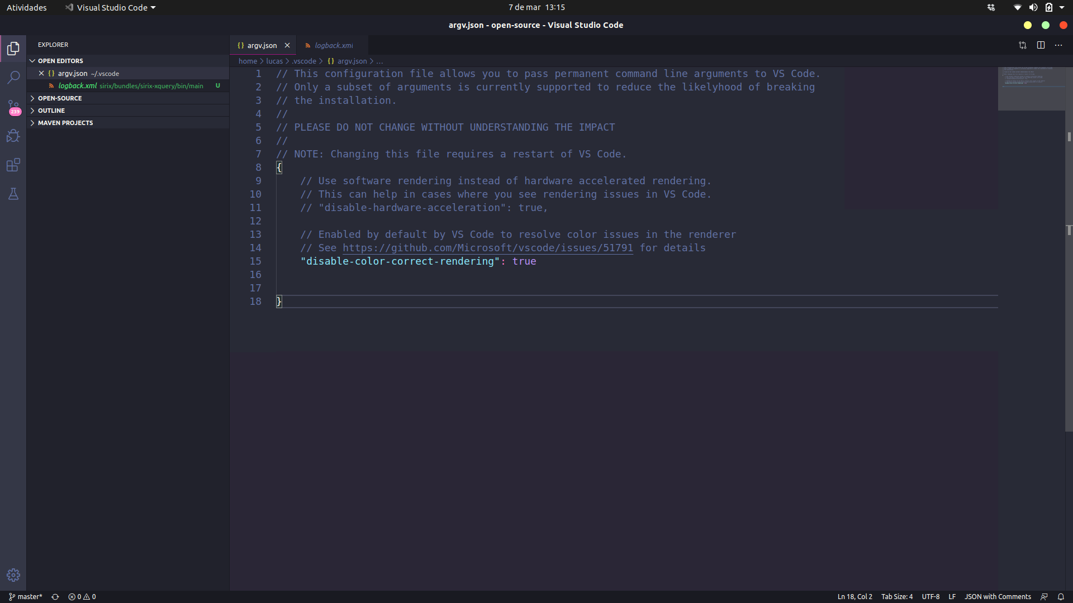Open the Run and Debug view
The height and width of the screenshot is (603, 1073).
coord(13,136)
